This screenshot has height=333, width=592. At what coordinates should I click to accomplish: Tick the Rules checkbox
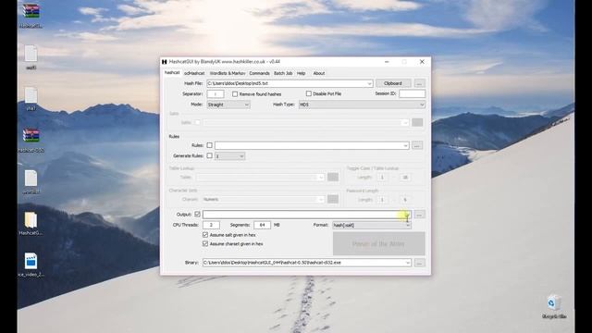(x=210, y=145)
